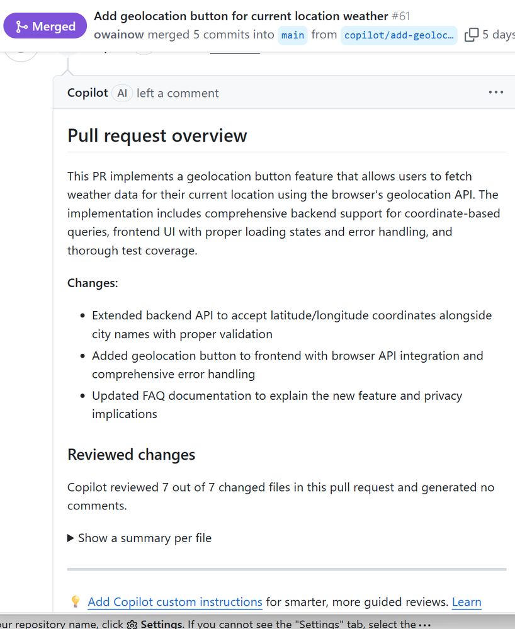Viewport: 515px width, 629px height.
Task: Click the #61 pull request number
Action: [x=400, y=16]
